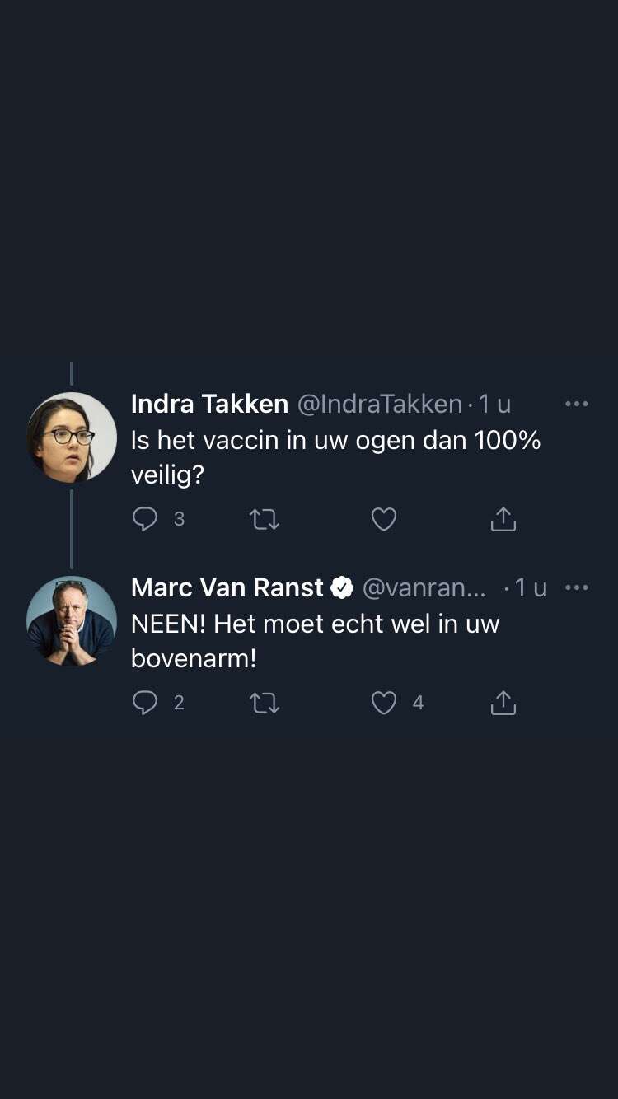This screenshot has height=1099, width=618.
Task: Click Marc Van Ranst's verified badge
Action: [x=342, y=587]
